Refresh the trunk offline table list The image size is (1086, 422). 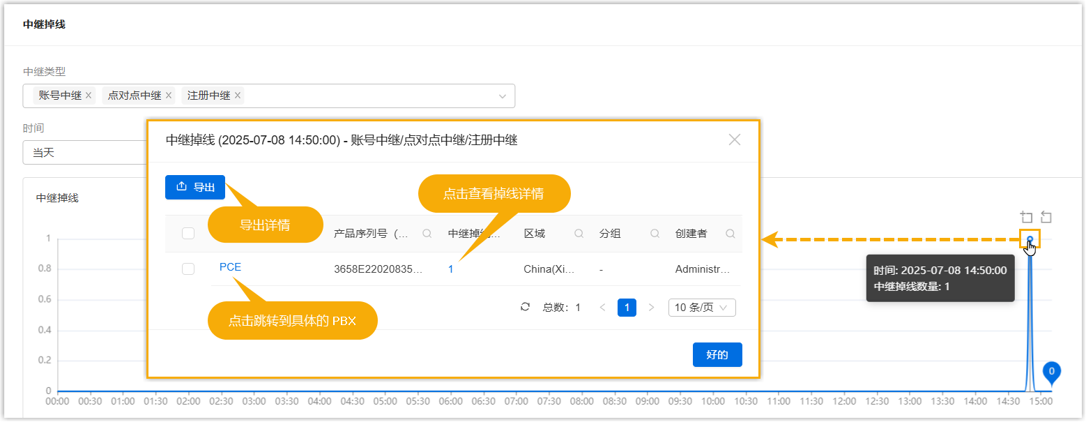(526, 307)
